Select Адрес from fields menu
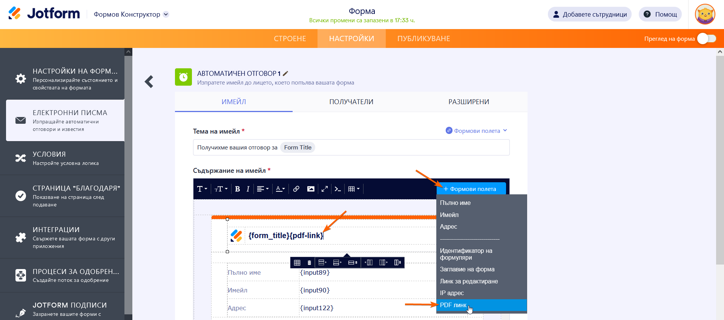Viewport: 724px width, 320px height. pos(482,226)
